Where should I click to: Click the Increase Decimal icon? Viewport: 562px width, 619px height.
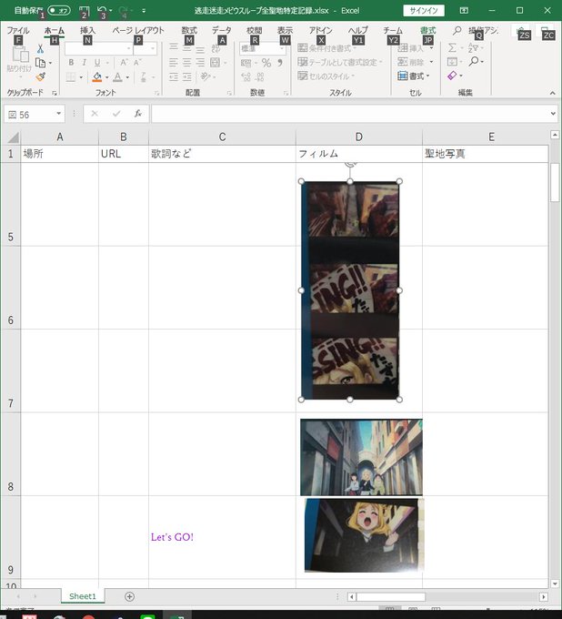(246, 76)
